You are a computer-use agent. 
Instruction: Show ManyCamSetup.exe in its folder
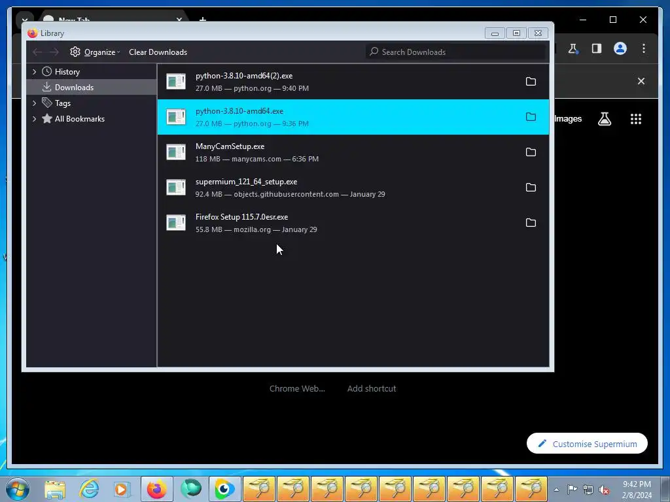[x=531, y=152]
